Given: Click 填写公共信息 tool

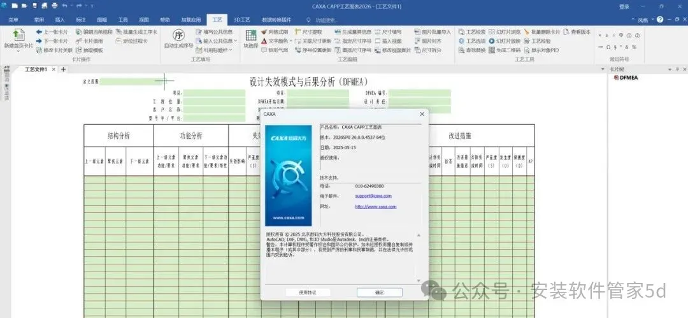Looking at the screenshot, I should click(x=214, y=32).
